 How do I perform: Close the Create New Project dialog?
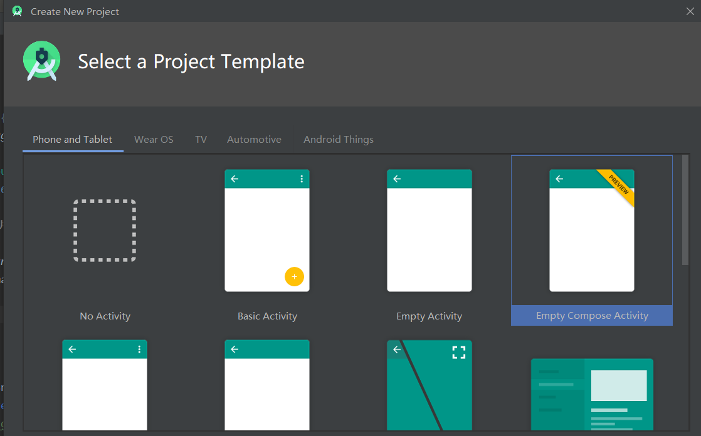690,11
